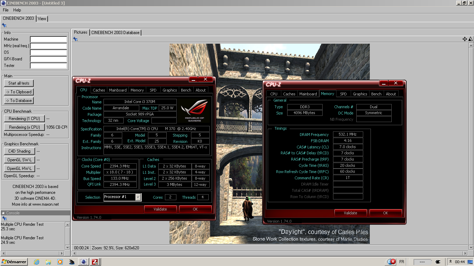Open Internet Explorer from the taskbar
Screen dimensions: 474x266
(x=36, y=262)
